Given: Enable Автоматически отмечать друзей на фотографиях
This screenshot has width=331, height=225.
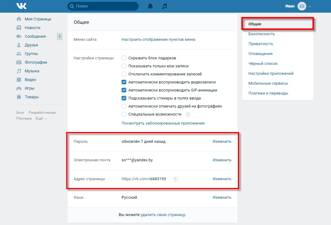Looking at the screenshot, I should pos(124,106).
